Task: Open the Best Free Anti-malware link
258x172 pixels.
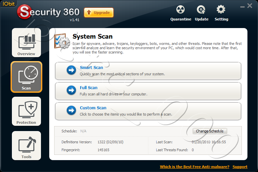Action: pos(195,167)
